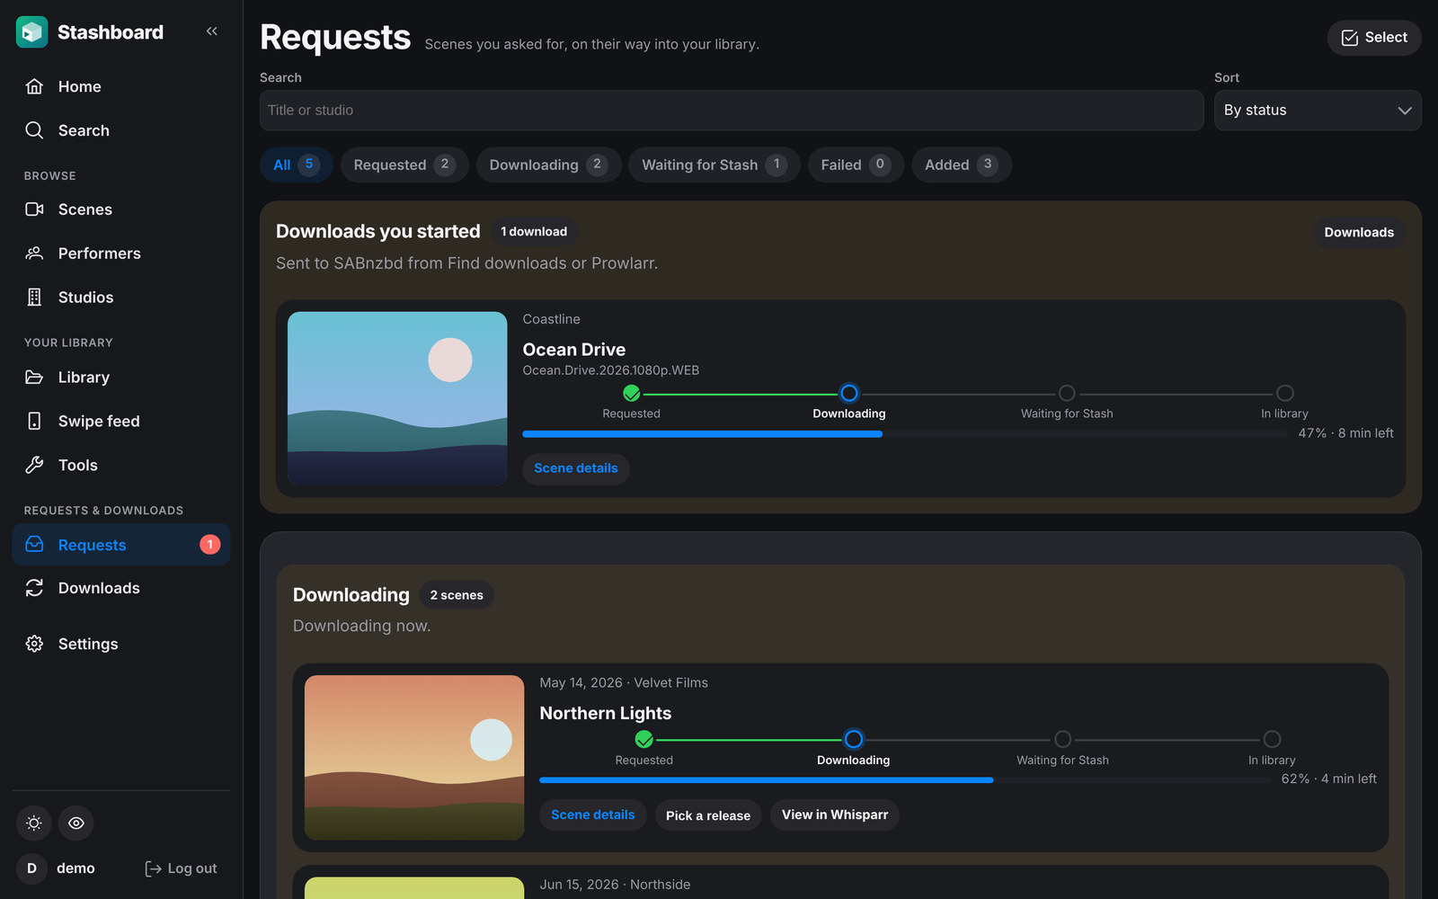Open Downloads from the Downloads you started panel
This screenshot has width=1438, height=899.
coord(1359,233)
